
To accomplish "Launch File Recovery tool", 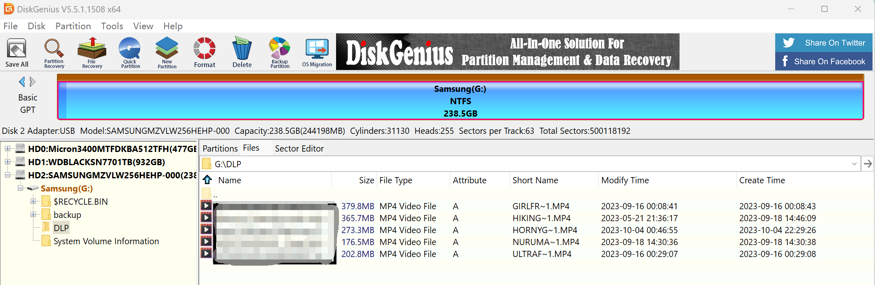I will 92,53.
